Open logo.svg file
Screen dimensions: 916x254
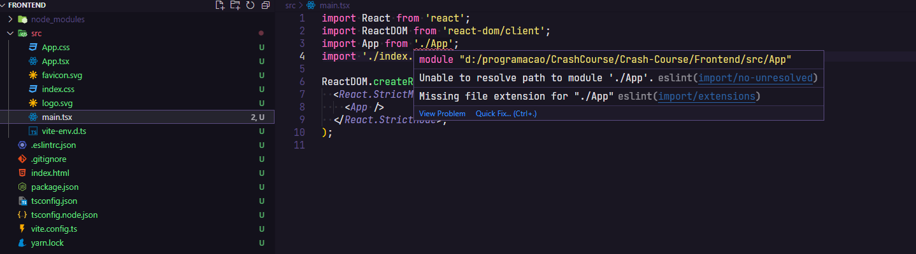coord(57,103)
